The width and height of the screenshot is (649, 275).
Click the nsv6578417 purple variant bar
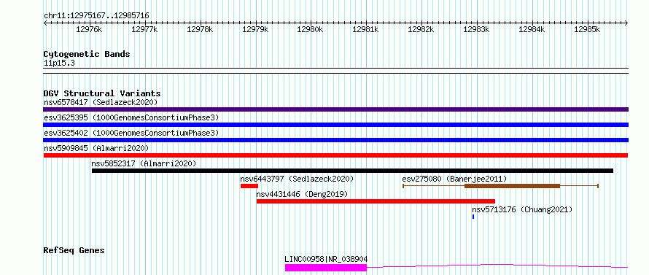click(x=335, y=109)
